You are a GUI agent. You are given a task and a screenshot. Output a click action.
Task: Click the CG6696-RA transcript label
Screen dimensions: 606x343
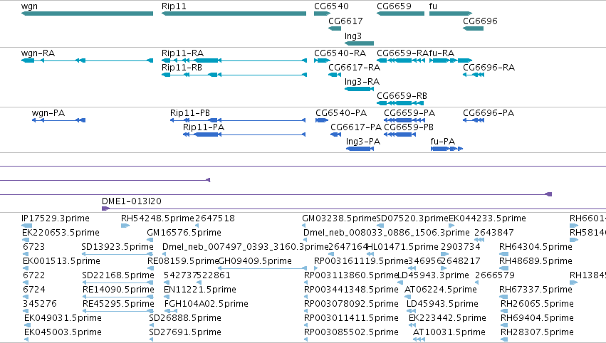[x=489, y=68]
